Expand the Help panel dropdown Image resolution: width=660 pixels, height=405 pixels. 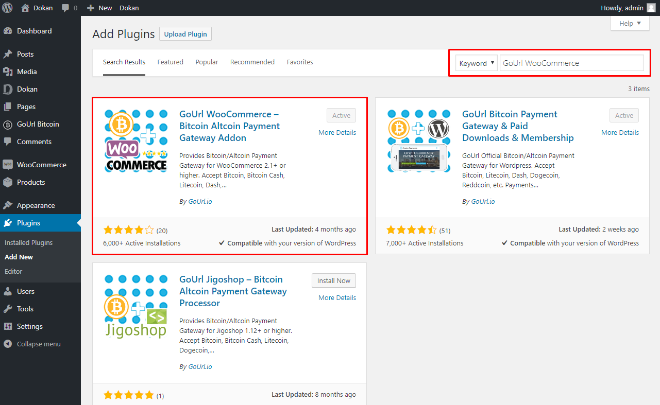(630, 23)
